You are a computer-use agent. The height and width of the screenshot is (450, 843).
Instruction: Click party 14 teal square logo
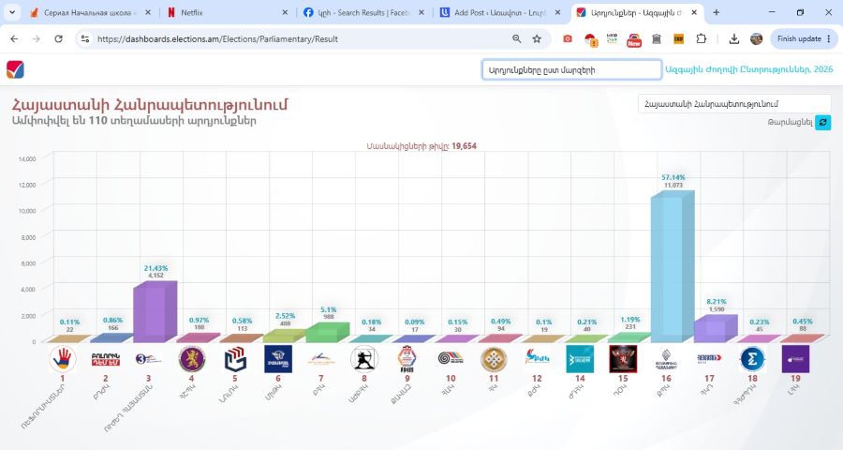point(580,359)
